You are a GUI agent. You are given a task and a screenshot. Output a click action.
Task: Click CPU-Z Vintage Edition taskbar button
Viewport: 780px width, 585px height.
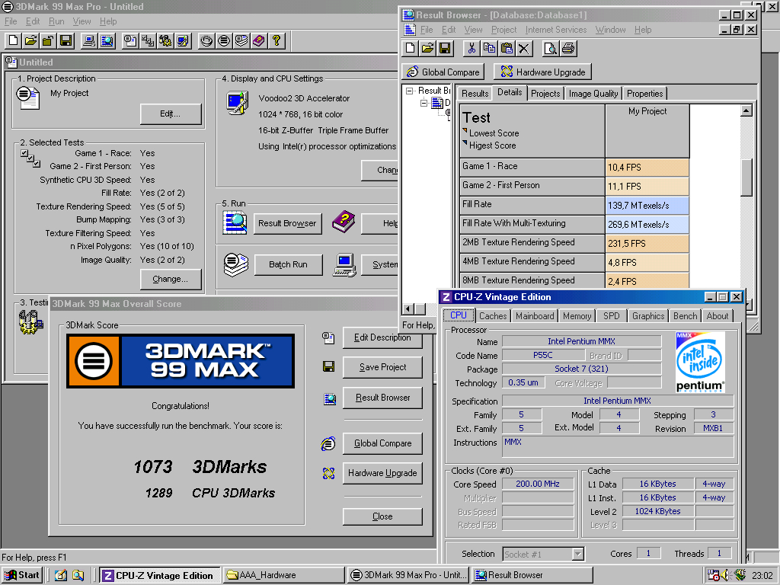click(x=159, y=575)
